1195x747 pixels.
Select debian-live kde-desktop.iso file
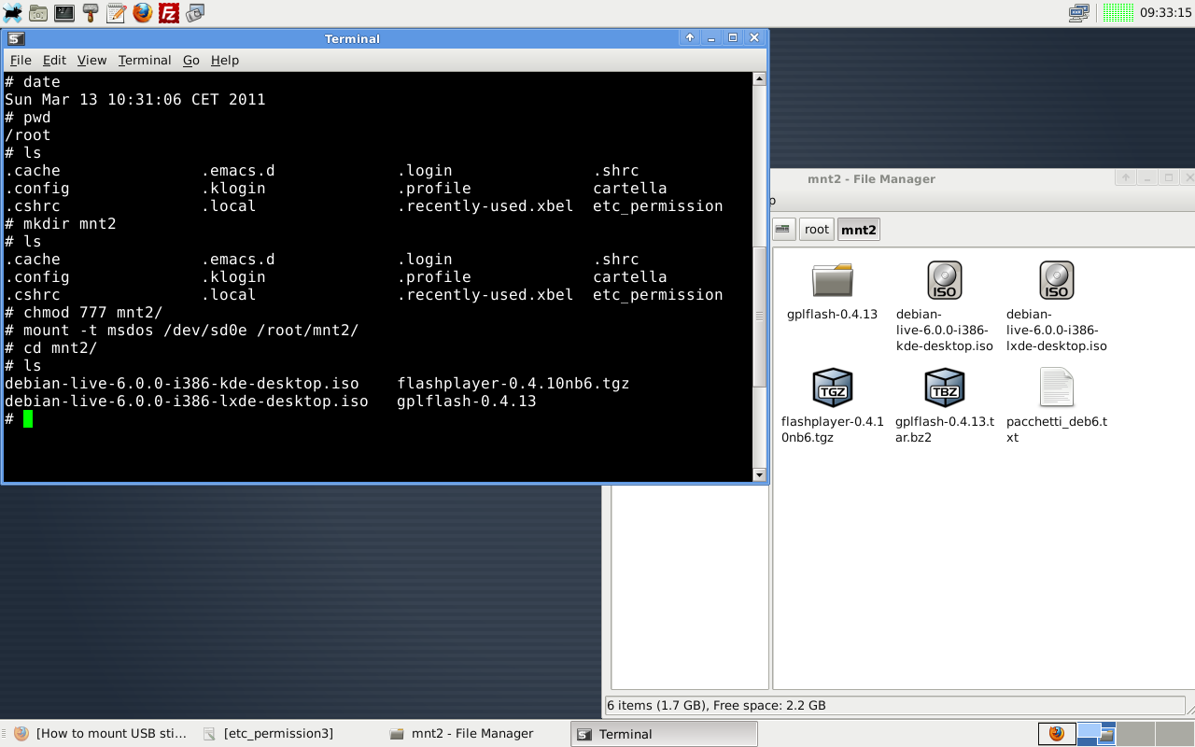point(944,280)
